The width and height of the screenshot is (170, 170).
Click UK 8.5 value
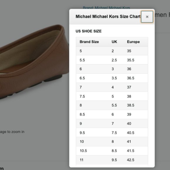point(114,151)
